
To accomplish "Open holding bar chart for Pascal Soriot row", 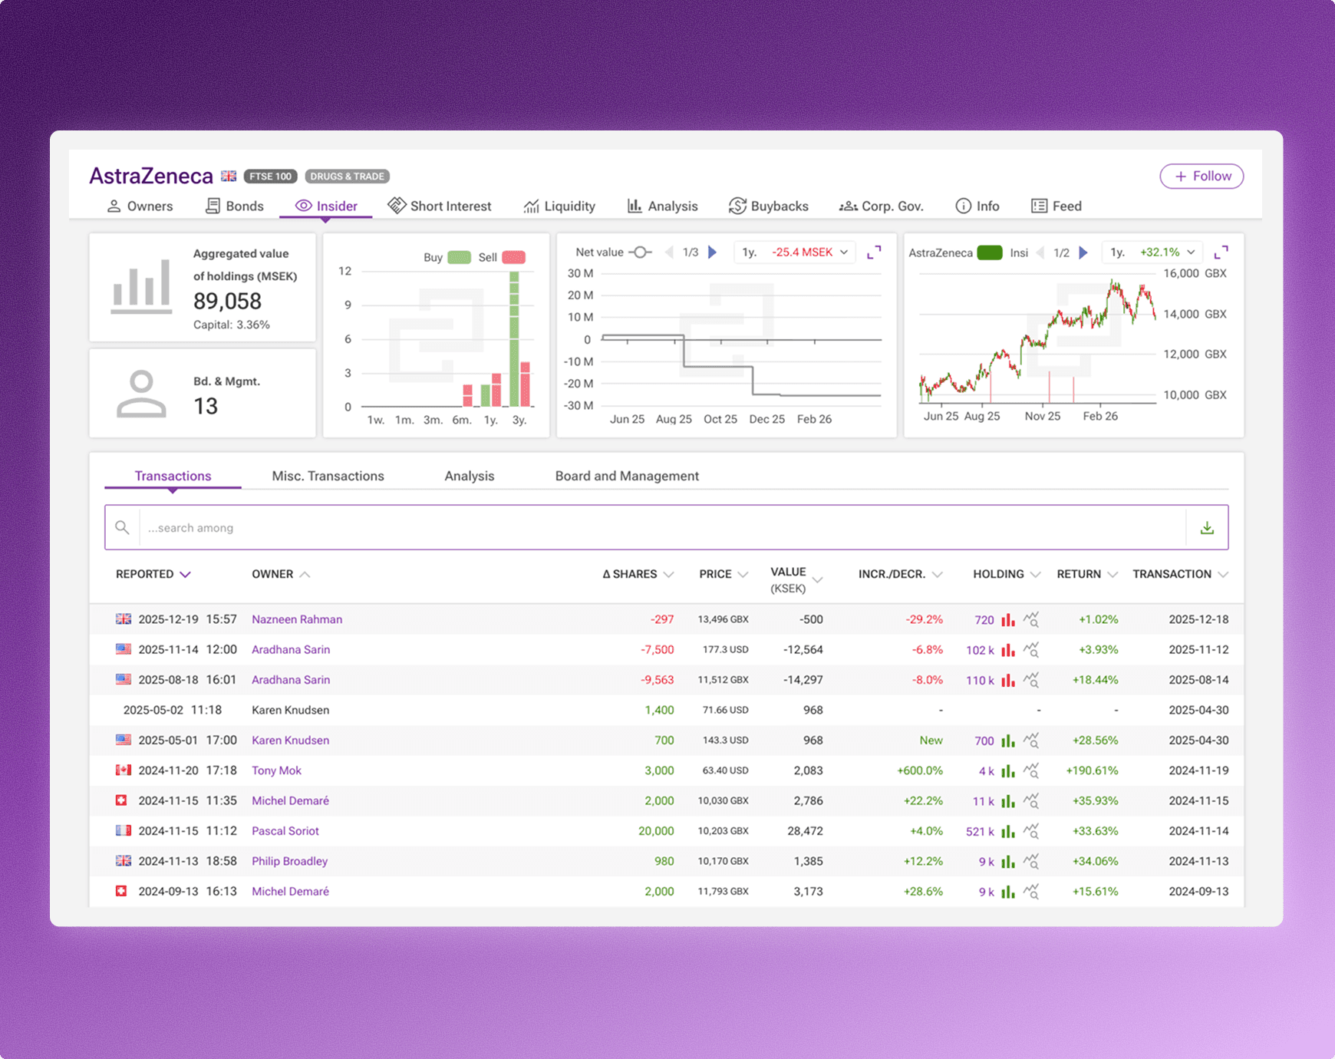I will tap(1008, 831).
